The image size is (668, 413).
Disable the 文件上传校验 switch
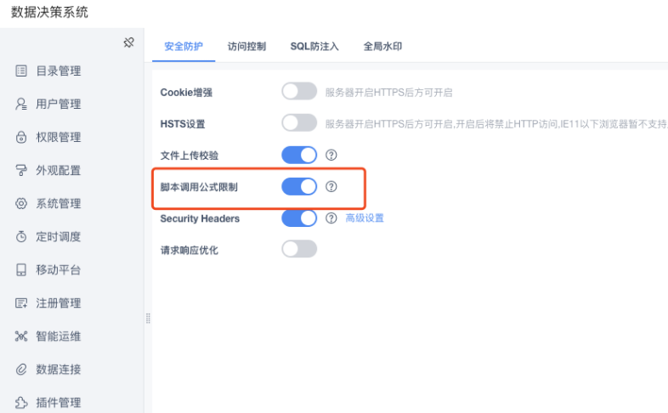tap(299, 155)
